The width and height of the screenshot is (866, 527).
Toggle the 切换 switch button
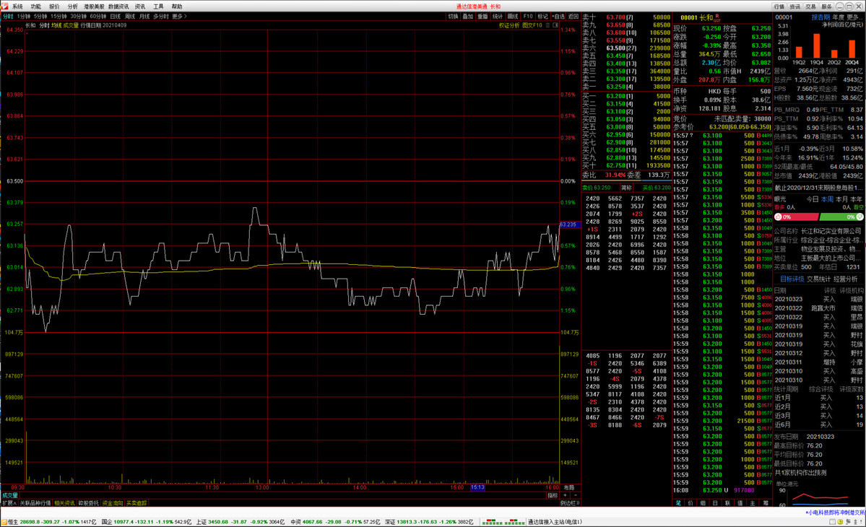(x=453, y=17)
